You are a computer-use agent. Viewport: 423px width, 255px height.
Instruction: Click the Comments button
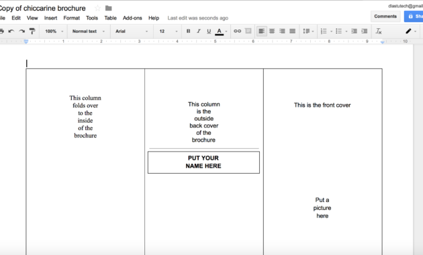[385, 17]
